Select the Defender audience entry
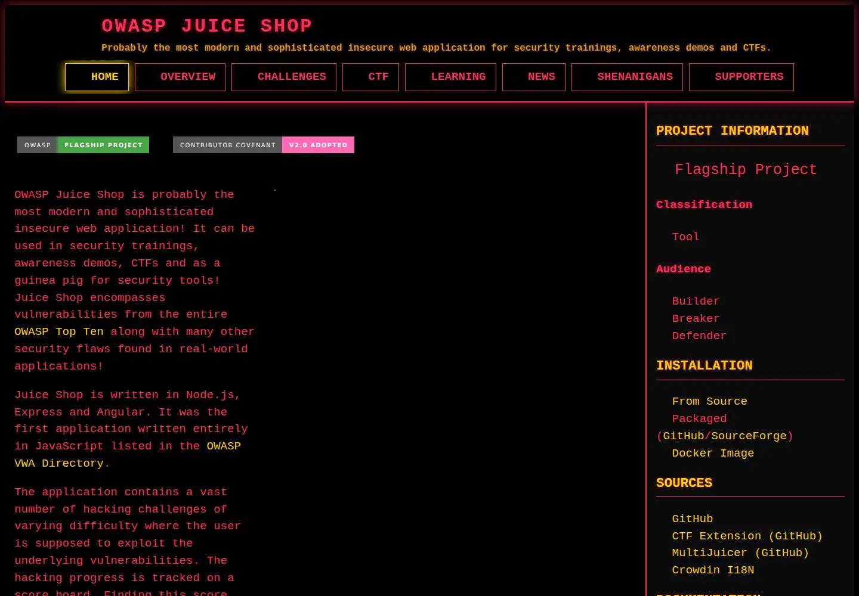The image size is (859, 596). [699, 336]
